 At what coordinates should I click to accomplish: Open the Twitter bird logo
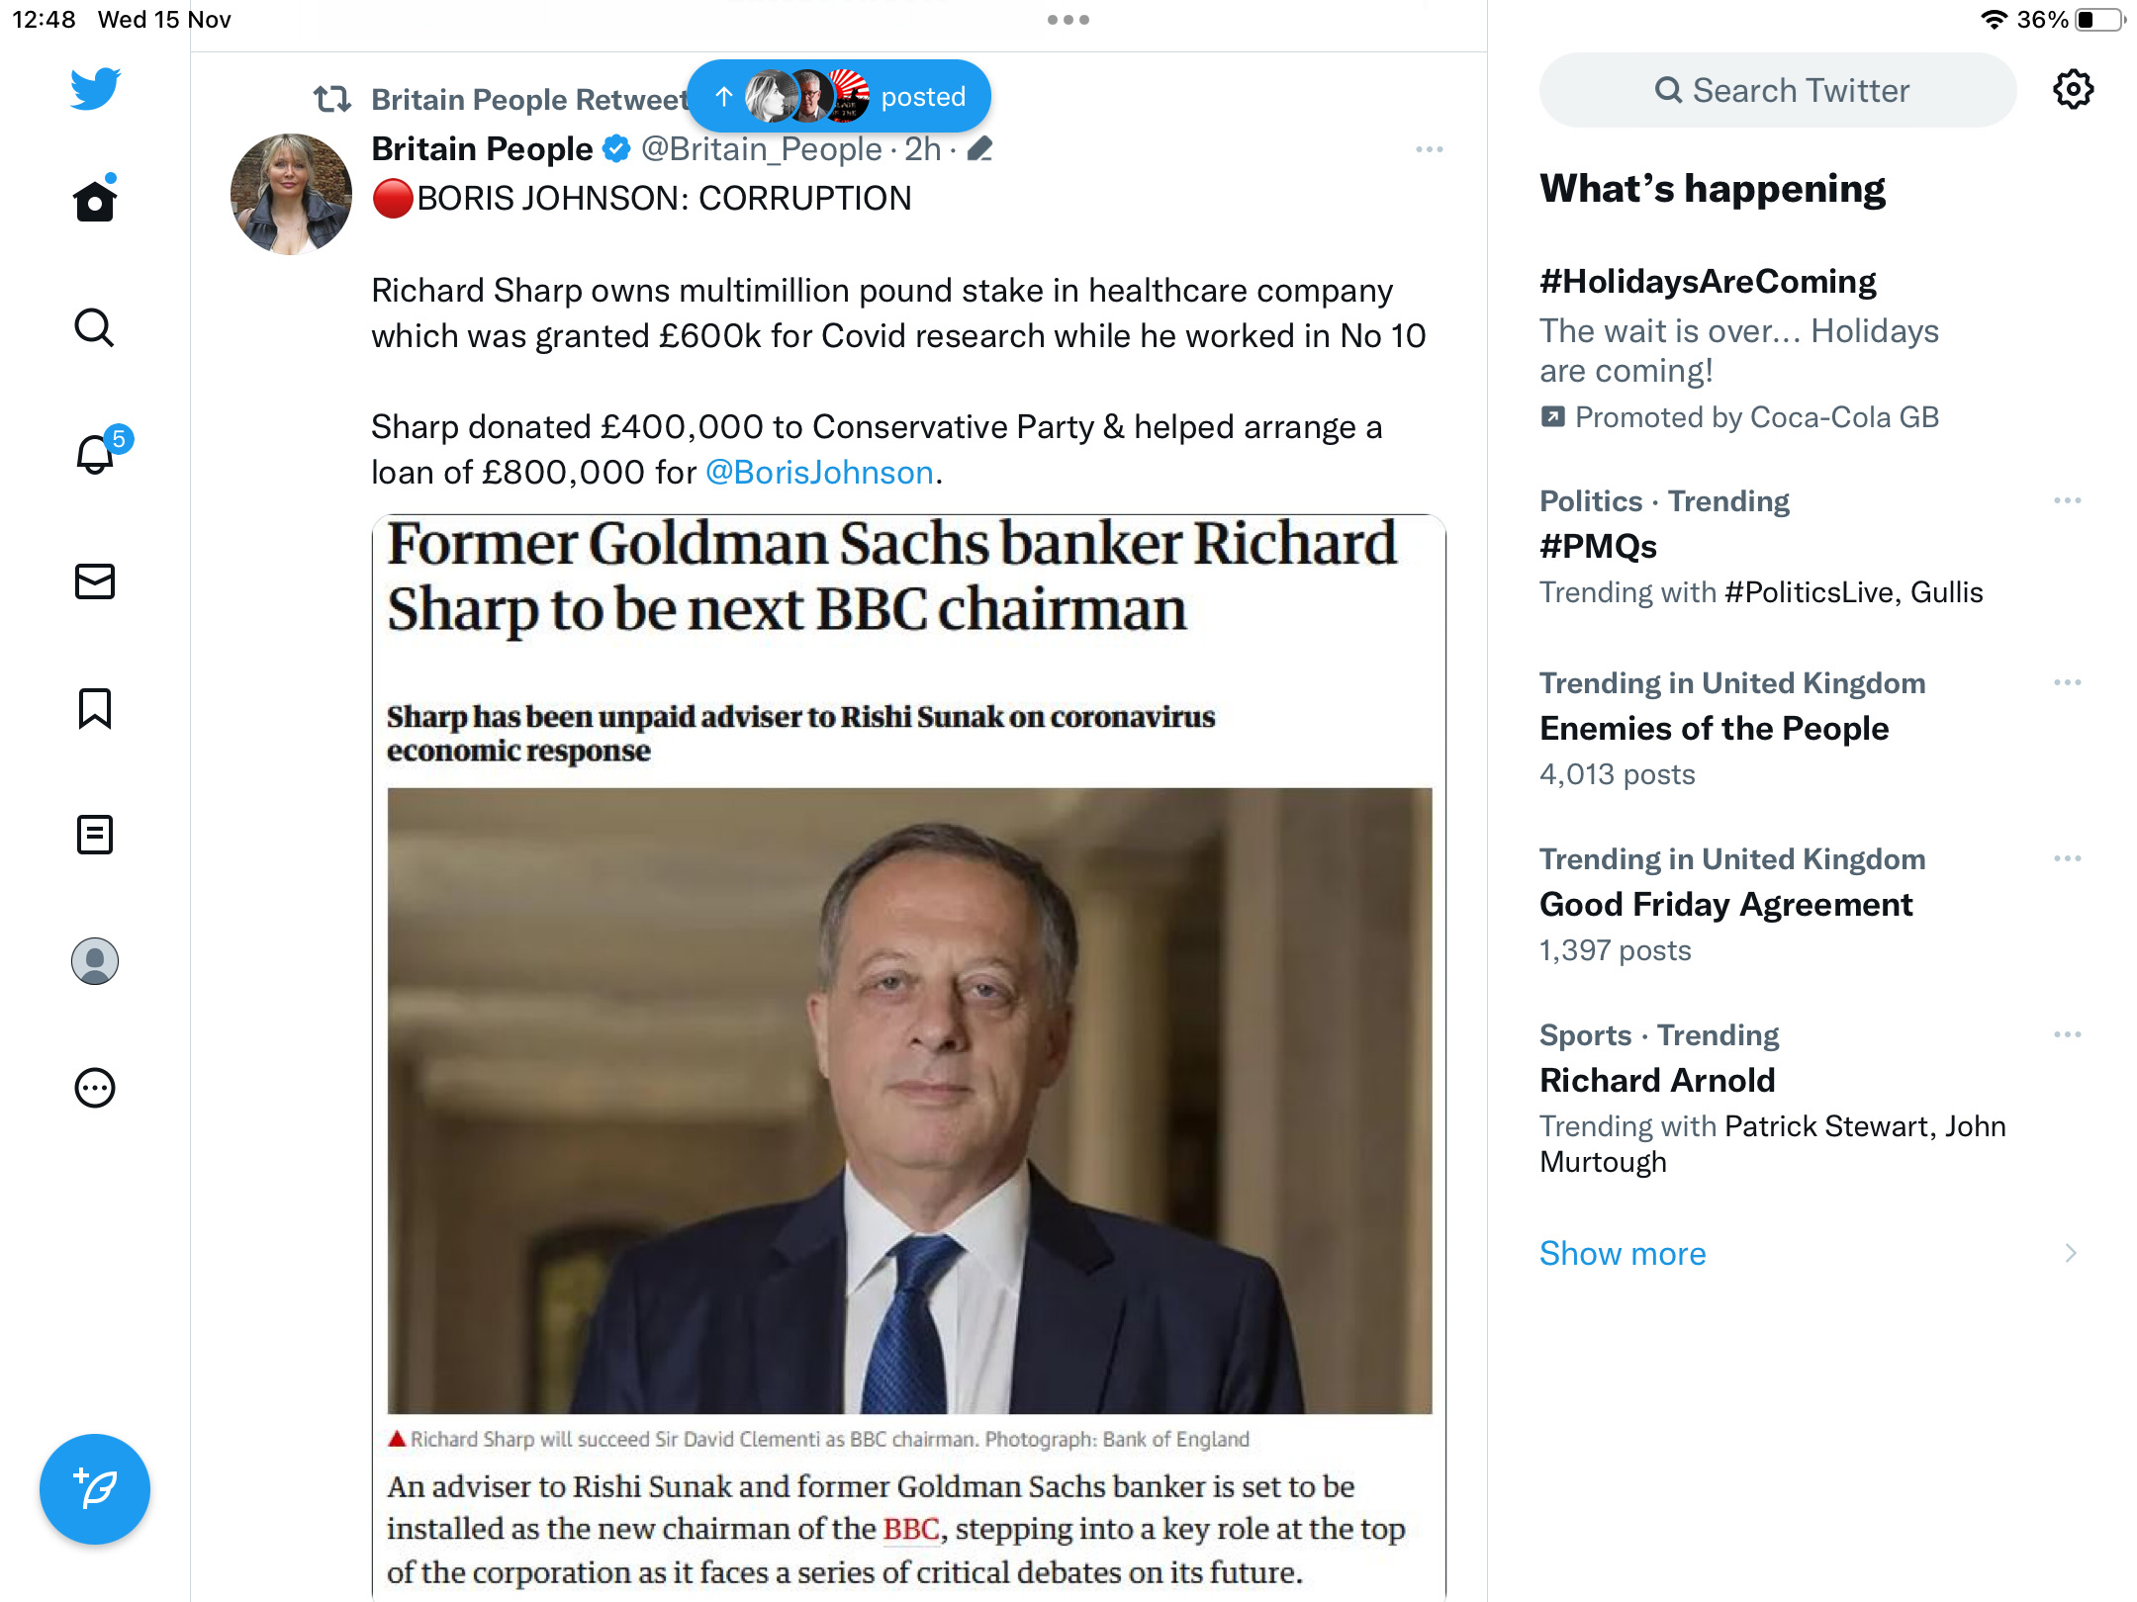click(x=95, y=89)
